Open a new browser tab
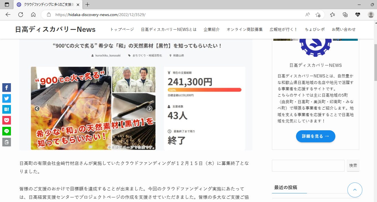The height and width of the screenshot is (202, 377). pos(88,5)
